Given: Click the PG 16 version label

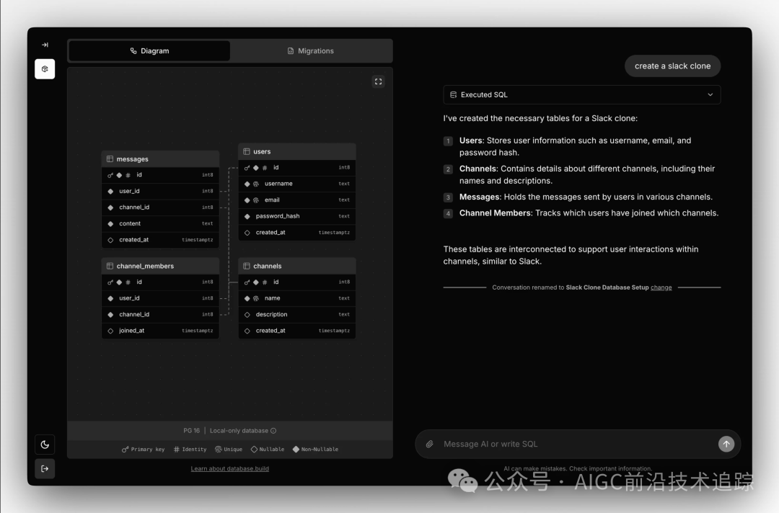Looking at the screenshot, I should click(x=191, y=431).
